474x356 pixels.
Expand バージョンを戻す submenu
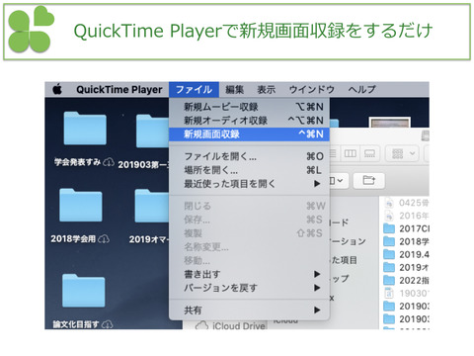(249, 288)
